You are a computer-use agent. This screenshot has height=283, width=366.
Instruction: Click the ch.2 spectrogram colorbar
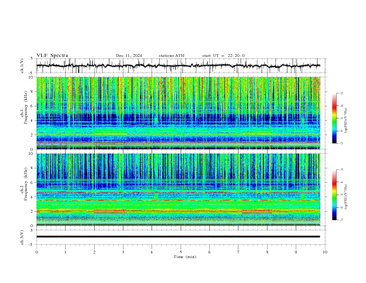coord(334,195)
